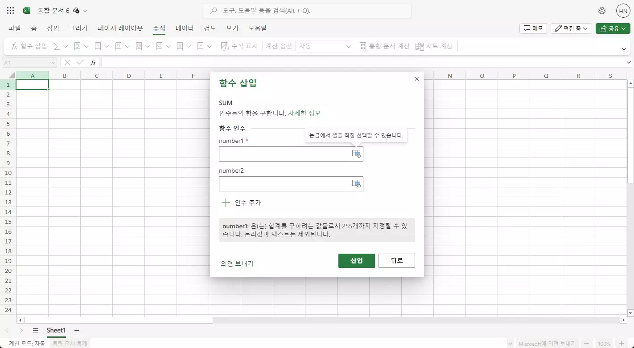Open the 파일 menu
The image size is (634, 348).
click(15, 28)
